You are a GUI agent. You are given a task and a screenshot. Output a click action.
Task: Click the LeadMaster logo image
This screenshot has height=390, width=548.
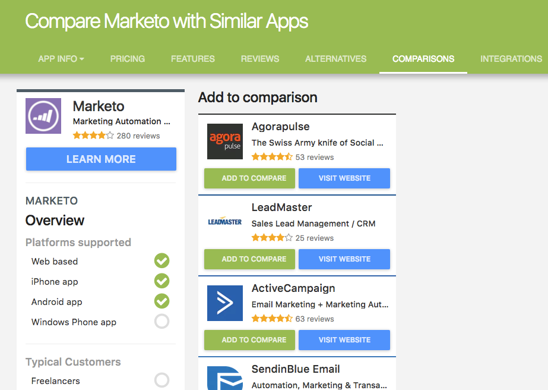click(225, 222)
